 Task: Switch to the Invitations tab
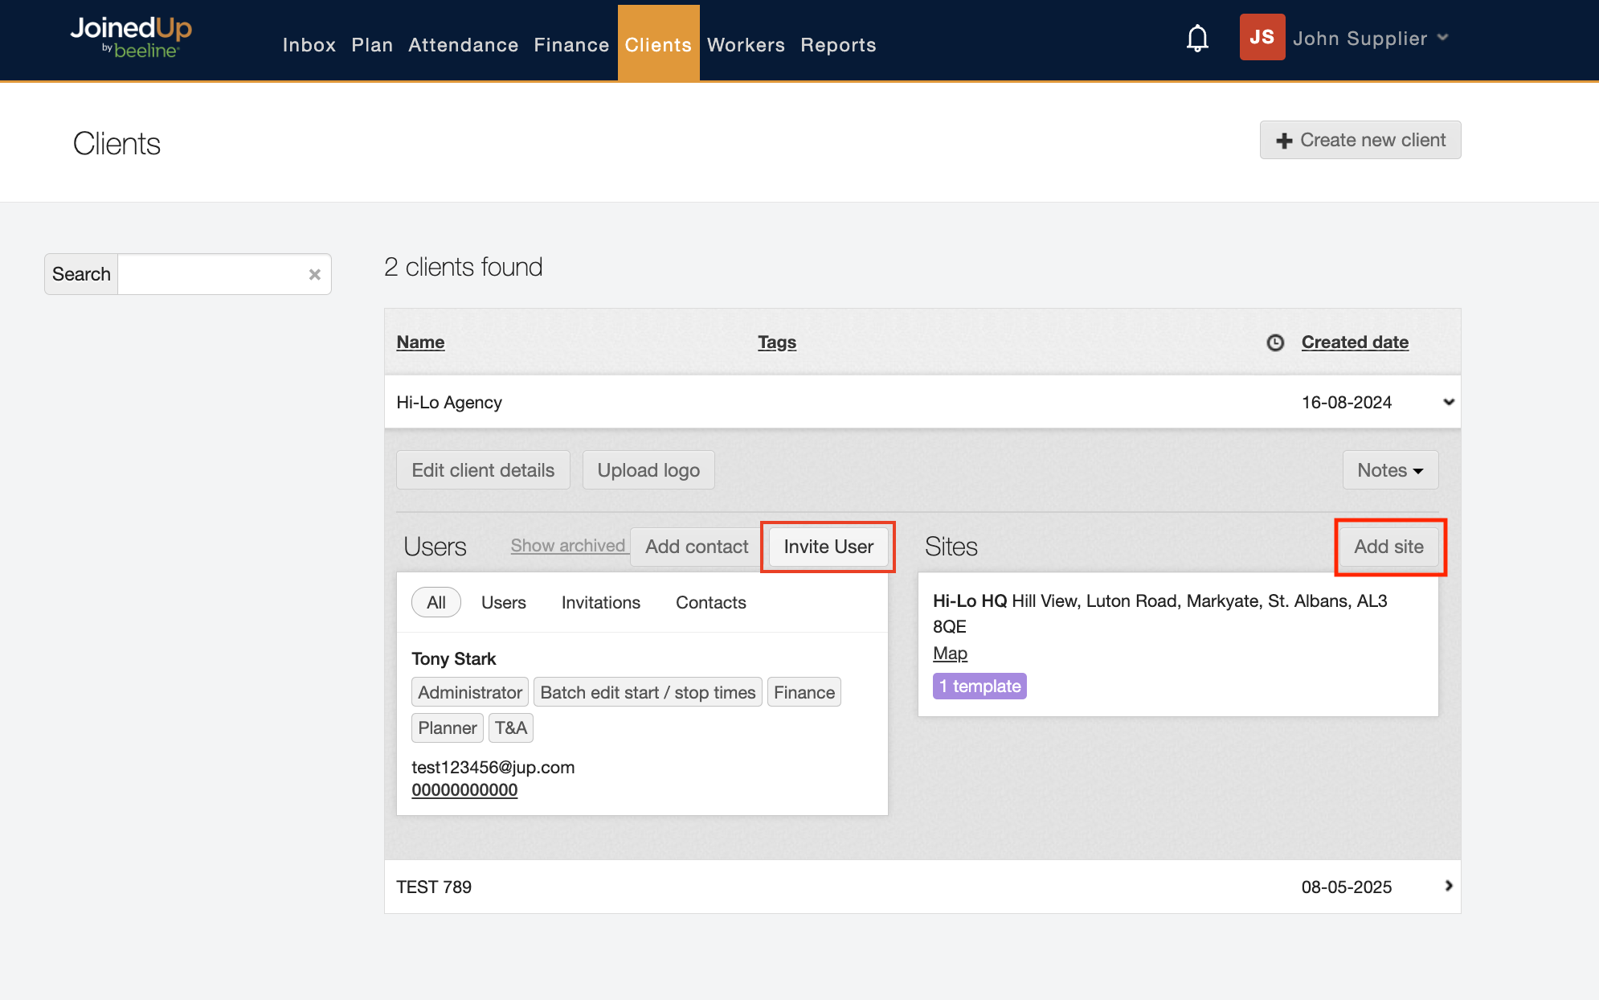click(599, 602)
